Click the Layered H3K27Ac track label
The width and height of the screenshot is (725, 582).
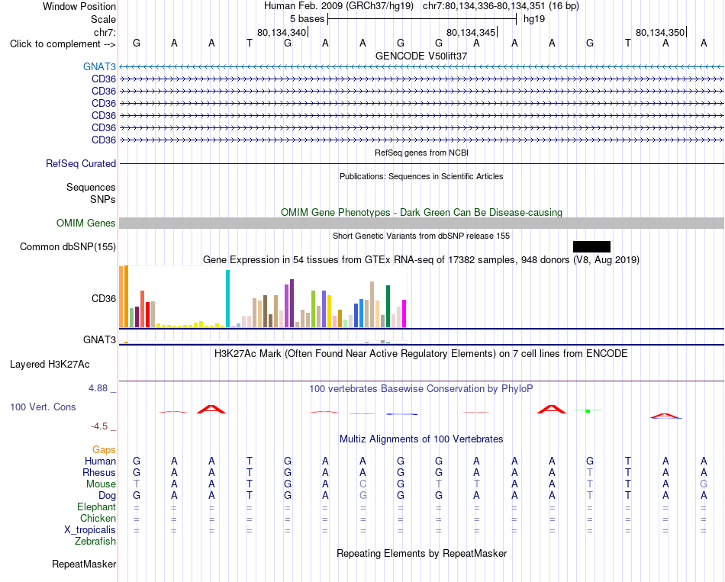click(x=50, y=365)
